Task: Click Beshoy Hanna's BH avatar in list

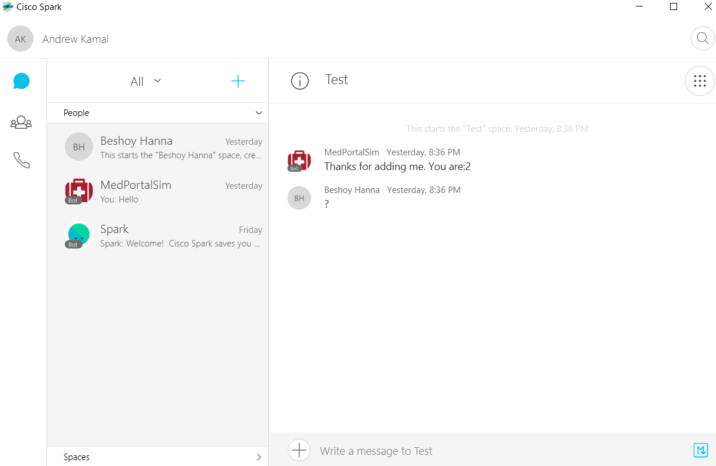Action: (79, 147)
